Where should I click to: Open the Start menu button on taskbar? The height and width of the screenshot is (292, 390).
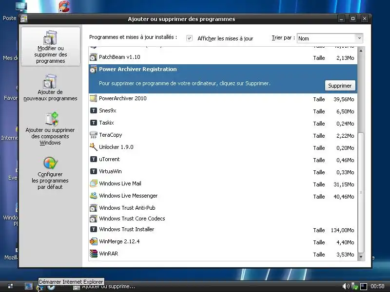pos(10,286)
